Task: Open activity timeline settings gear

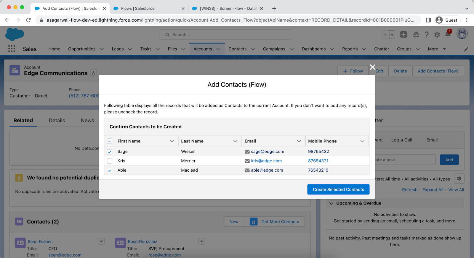Action: [459, 179]
